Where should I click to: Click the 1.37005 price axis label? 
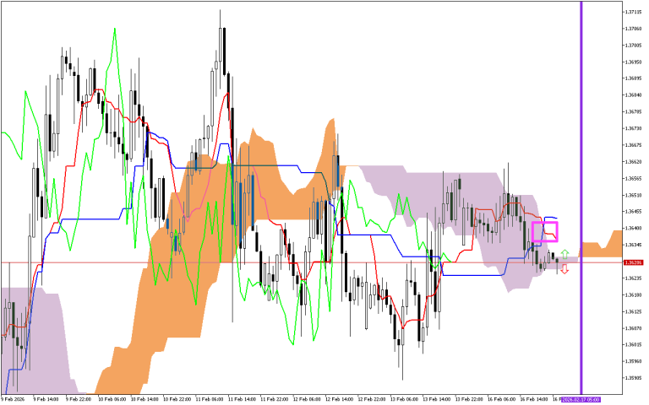(634, 46)
